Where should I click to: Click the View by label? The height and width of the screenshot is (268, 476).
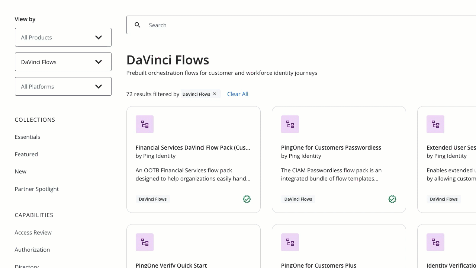coord(25,19)
